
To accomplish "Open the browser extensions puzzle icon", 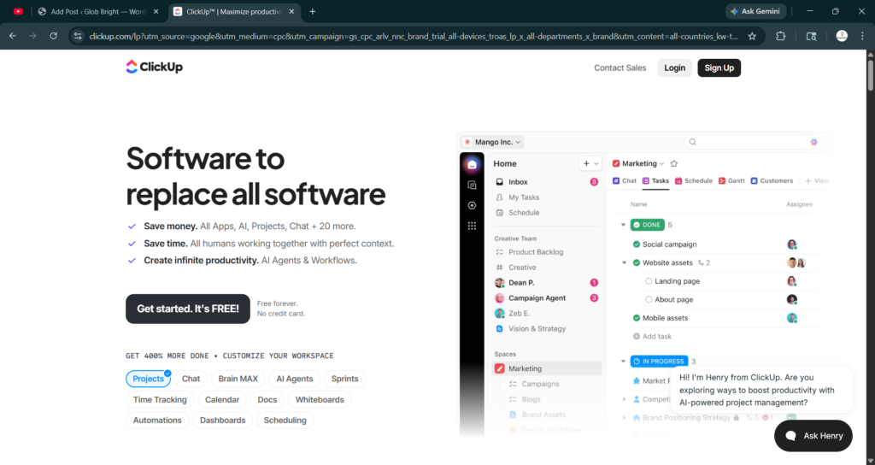I will 780,36.
